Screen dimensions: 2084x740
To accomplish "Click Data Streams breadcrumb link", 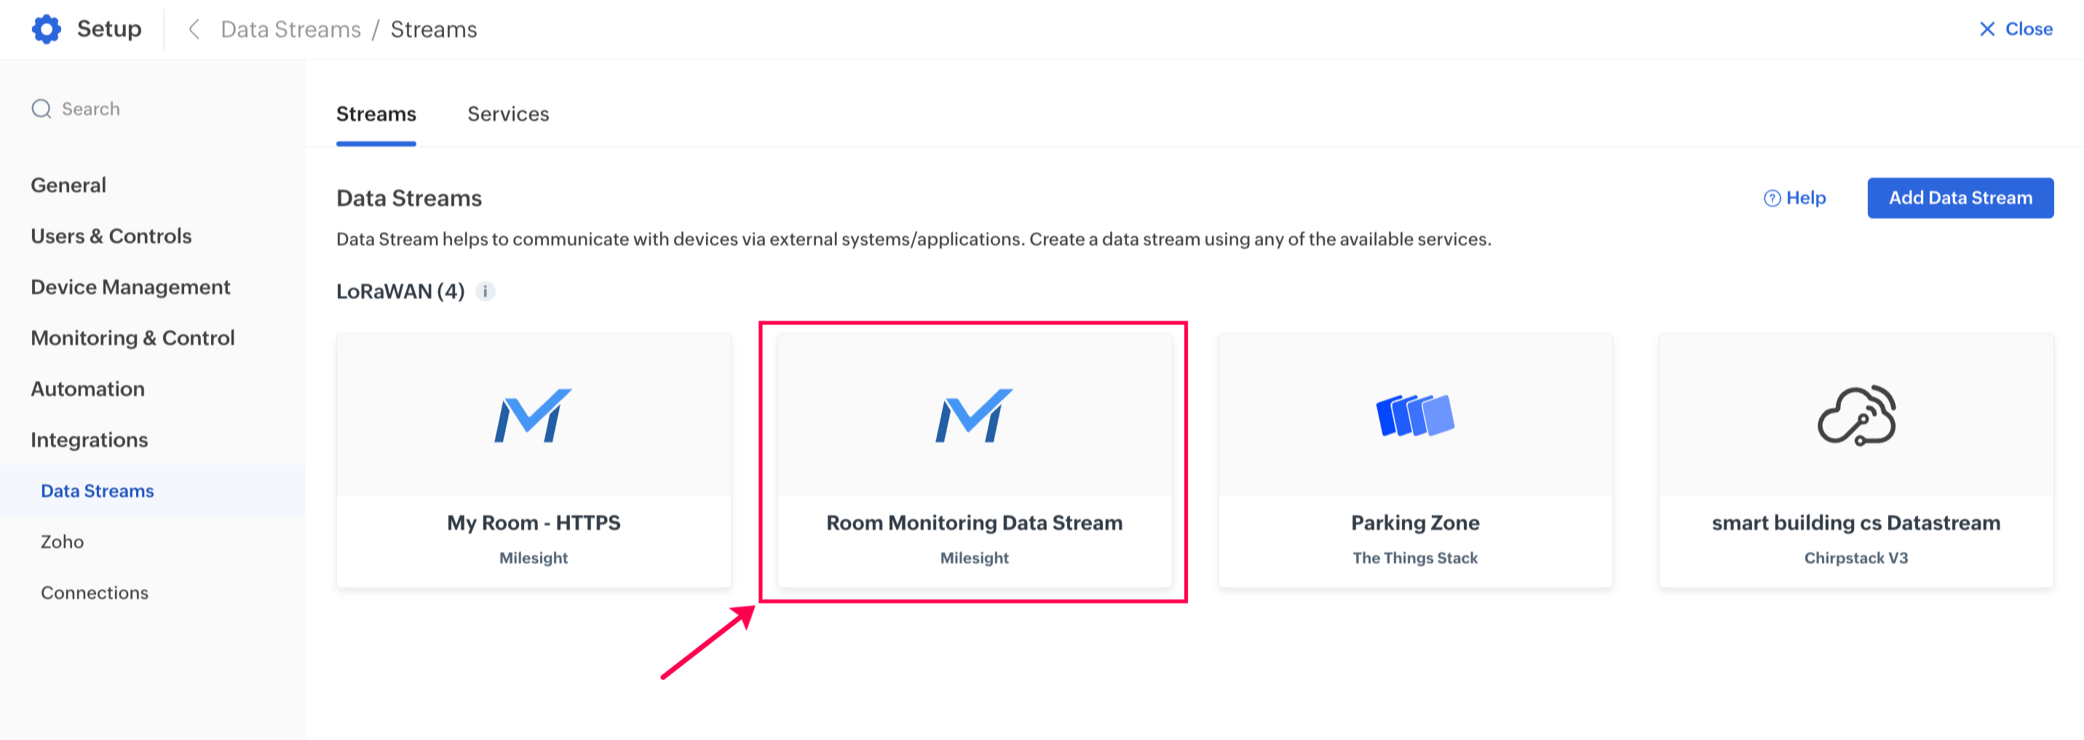I will coord(290,30).
